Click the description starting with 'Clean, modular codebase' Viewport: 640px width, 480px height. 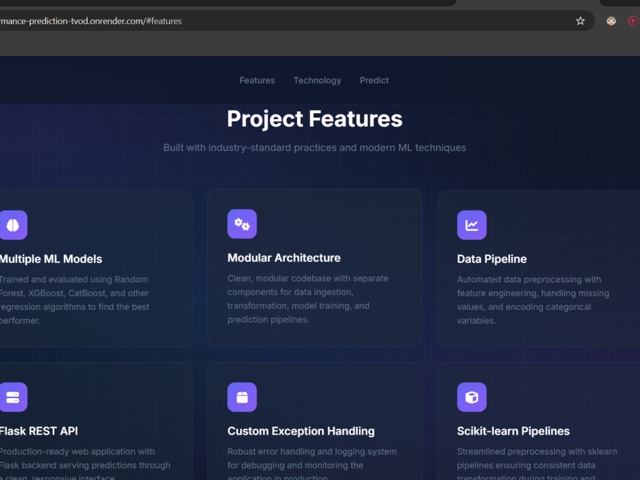(308, 299)
